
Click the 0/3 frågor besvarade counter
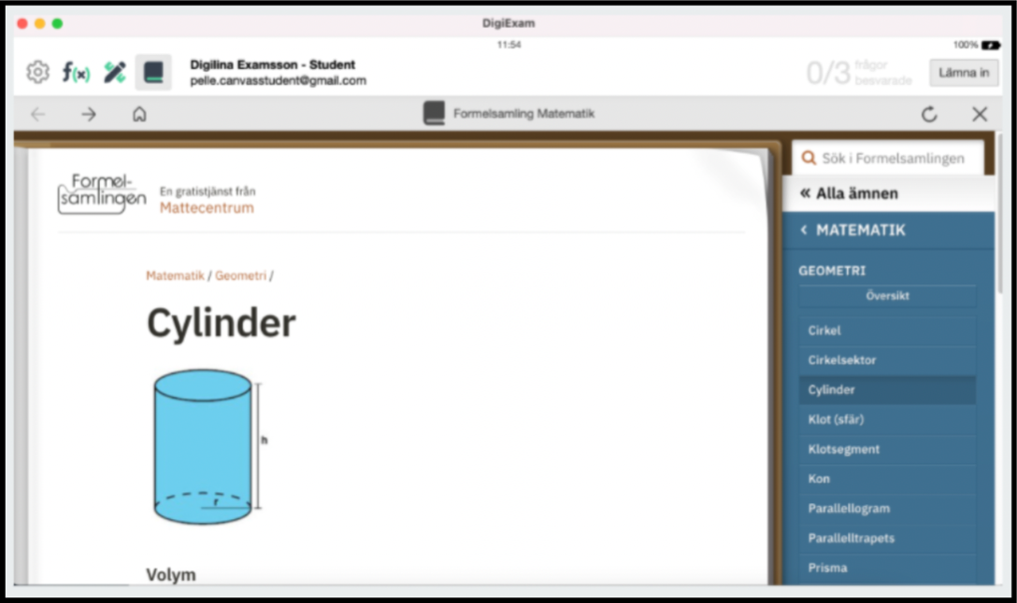click(859, 73)
